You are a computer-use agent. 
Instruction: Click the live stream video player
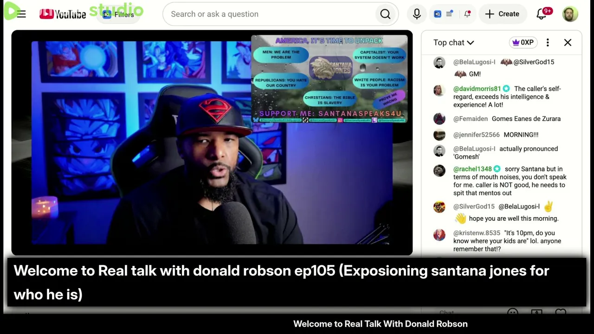212,143
